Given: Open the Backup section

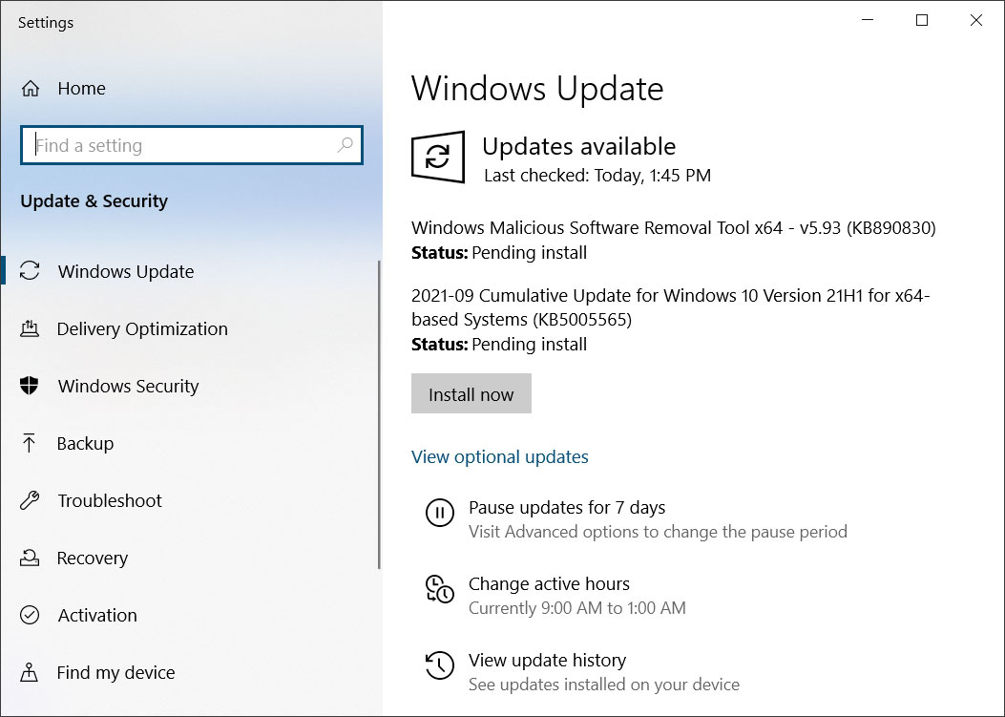Looking at the screenshot, I should (x=85, y=443).
